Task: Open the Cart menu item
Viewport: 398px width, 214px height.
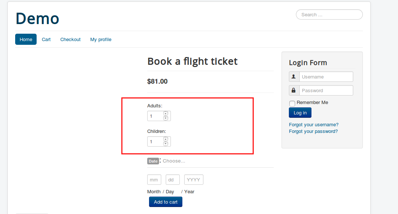Action: pyautogui.click(x=46, y=39)
